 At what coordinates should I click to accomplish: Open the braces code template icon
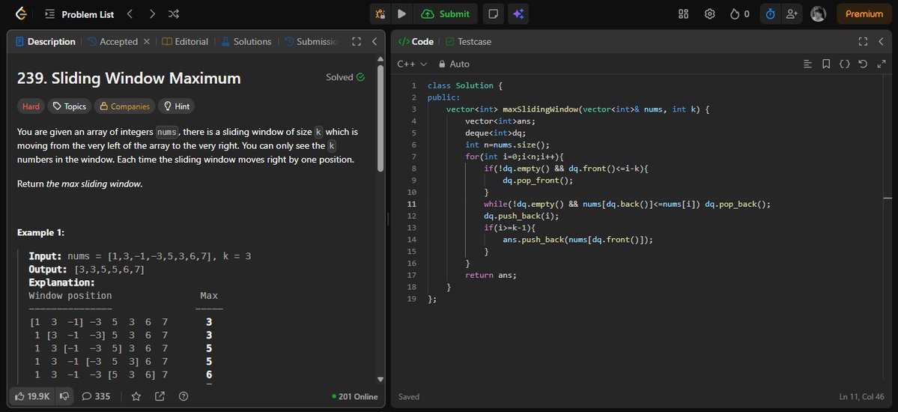844,64
